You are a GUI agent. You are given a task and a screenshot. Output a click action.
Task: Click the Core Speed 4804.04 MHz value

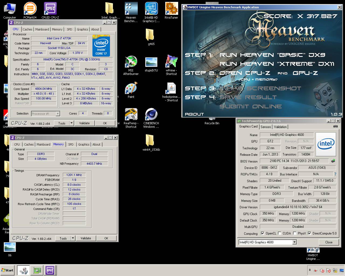pos(44,89)
